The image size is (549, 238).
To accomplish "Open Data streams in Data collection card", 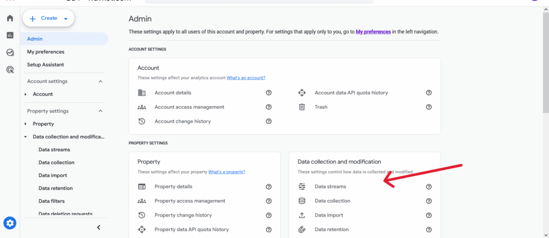I will point(330,187).
